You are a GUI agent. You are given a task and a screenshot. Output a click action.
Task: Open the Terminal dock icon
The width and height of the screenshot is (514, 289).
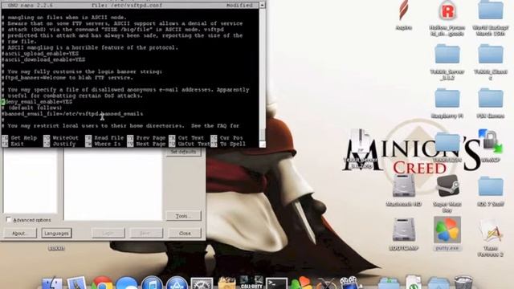click(x=276, y=283)
